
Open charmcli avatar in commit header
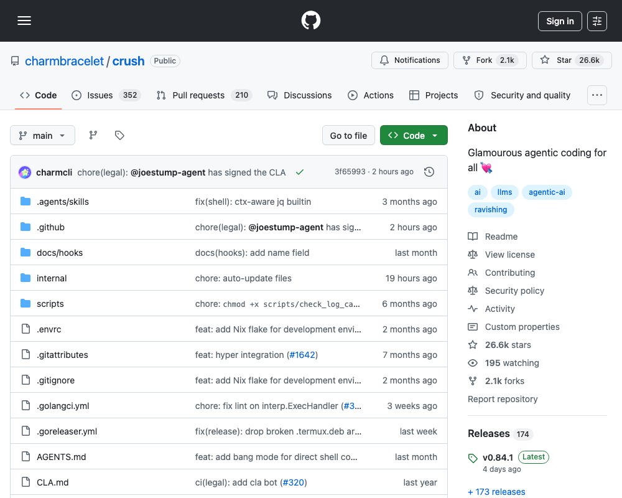25,172
